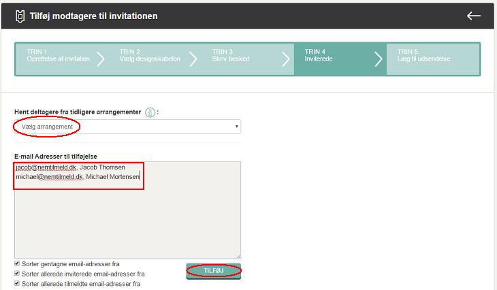Open the info icon next to 'Hent deltagere'

[x=150, y=112]
